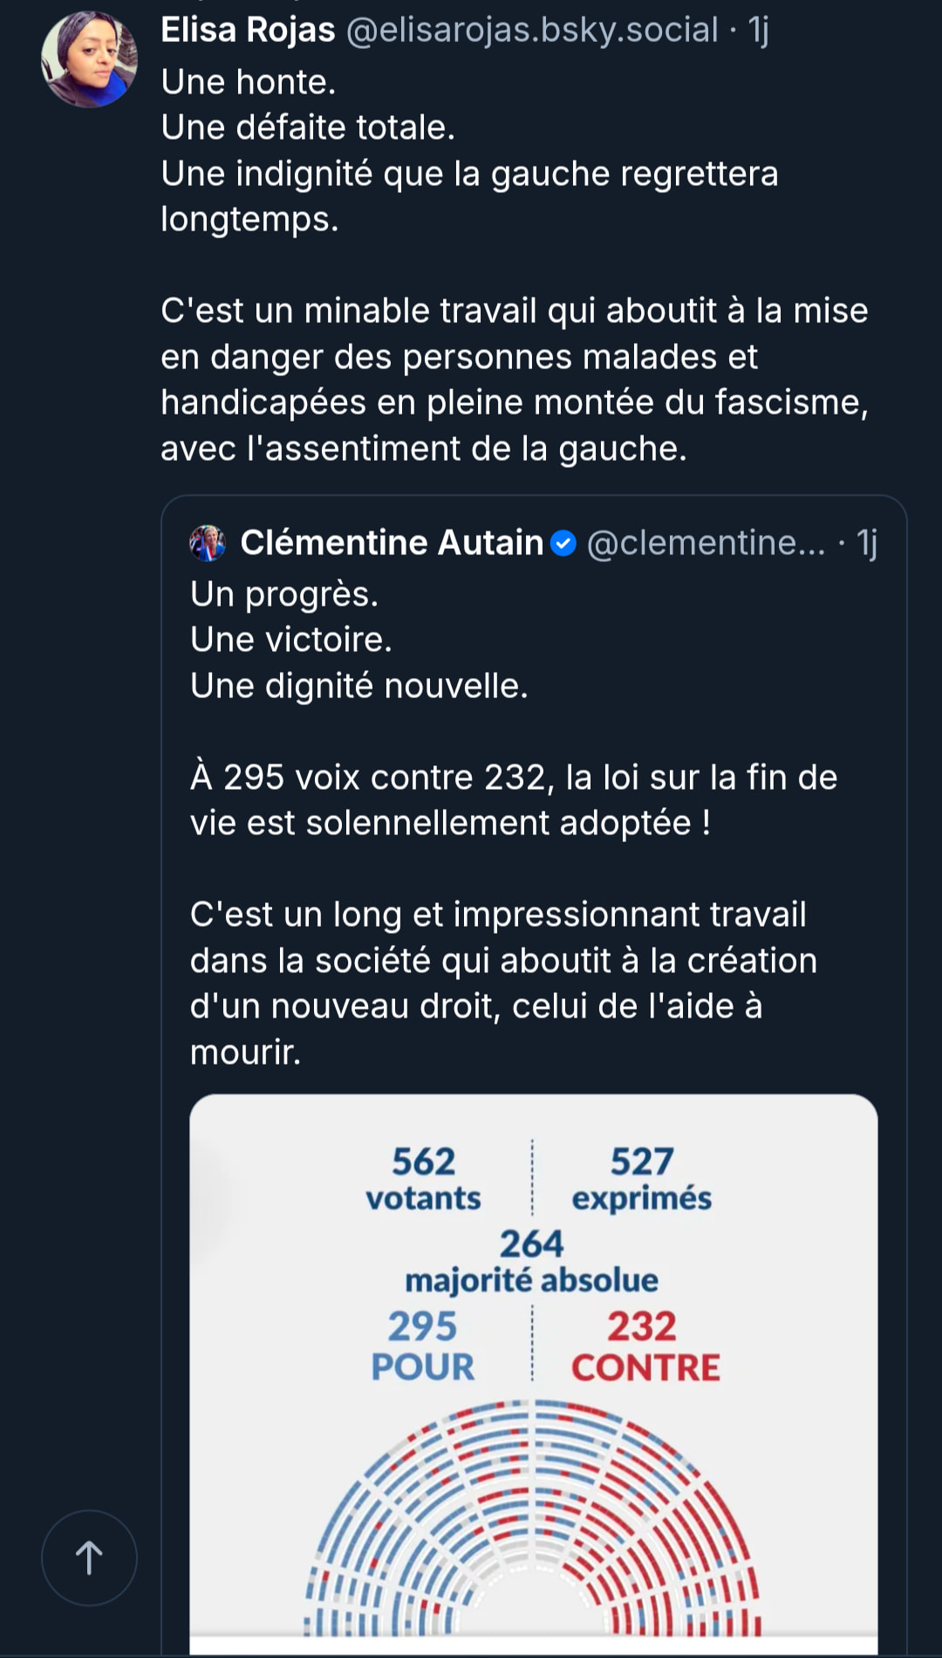942x1658 pixels.
Task: Open the Clémentine Autain display name
Action: [x=392, y=543]
